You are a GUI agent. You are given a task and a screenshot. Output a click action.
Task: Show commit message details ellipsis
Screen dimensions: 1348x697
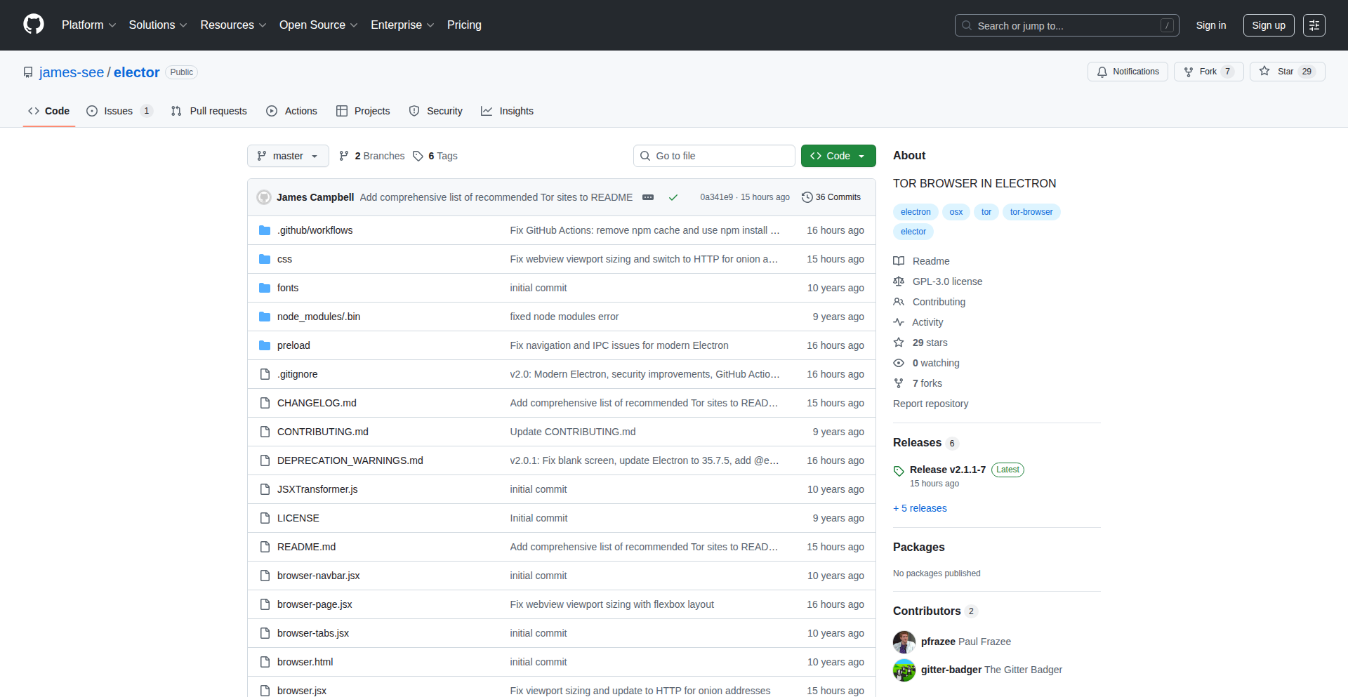click(648, 197)
